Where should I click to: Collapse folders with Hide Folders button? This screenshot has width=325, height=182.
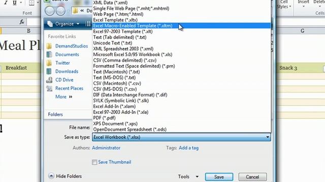click(x=65, y=176)
